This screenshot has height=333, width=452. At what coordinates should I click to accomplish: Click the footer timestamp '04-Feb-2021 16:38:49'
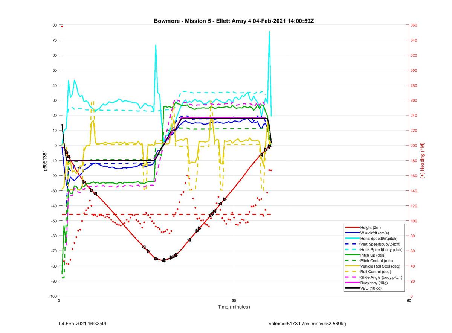coord(82,324)
